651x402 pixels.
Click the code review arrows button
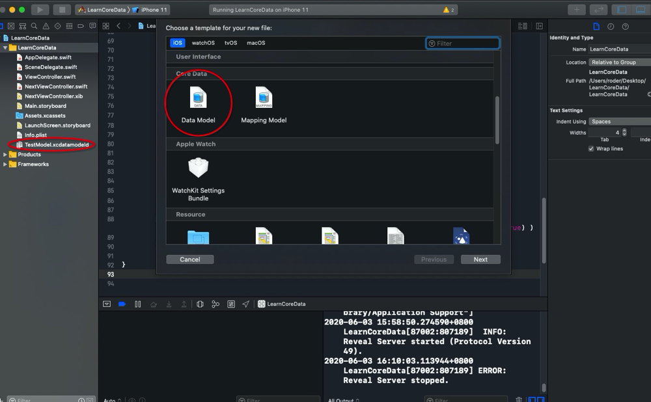[599, 10]
